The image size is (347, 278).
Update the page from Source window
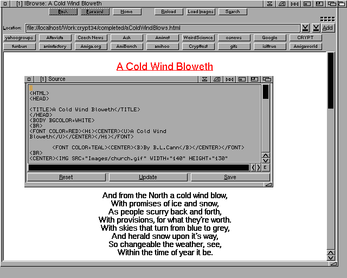[148, 177]
